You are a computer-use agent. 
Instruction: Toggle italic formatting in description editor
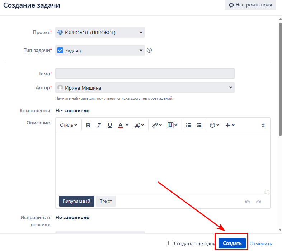[99, 125]
